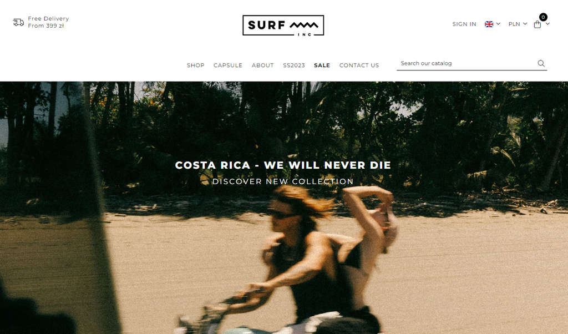Open the PLN currency dropdown

[x=518, y=24]
